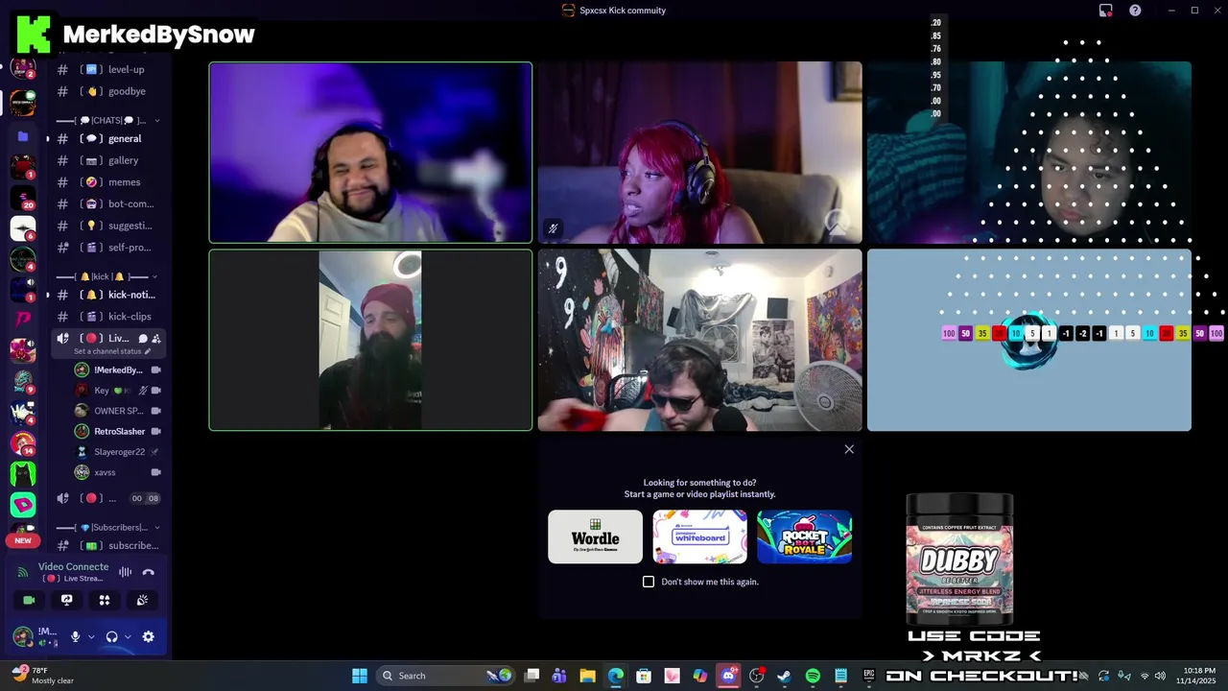The image size is (1228, 691).
Task: Open the soundboard button
Action: [142, 600]
